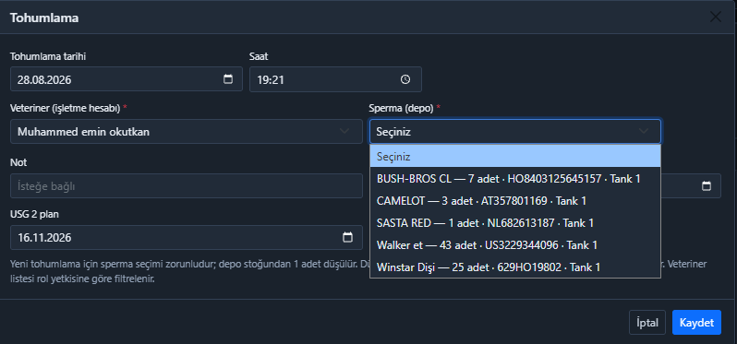This screenshot has height=344, width=737.
Task: Click the USG 2 plan label
Action: click(34, 214)
